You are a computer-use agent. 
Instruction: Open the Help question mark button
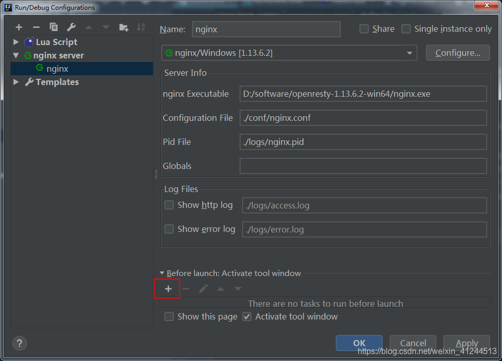19,343
